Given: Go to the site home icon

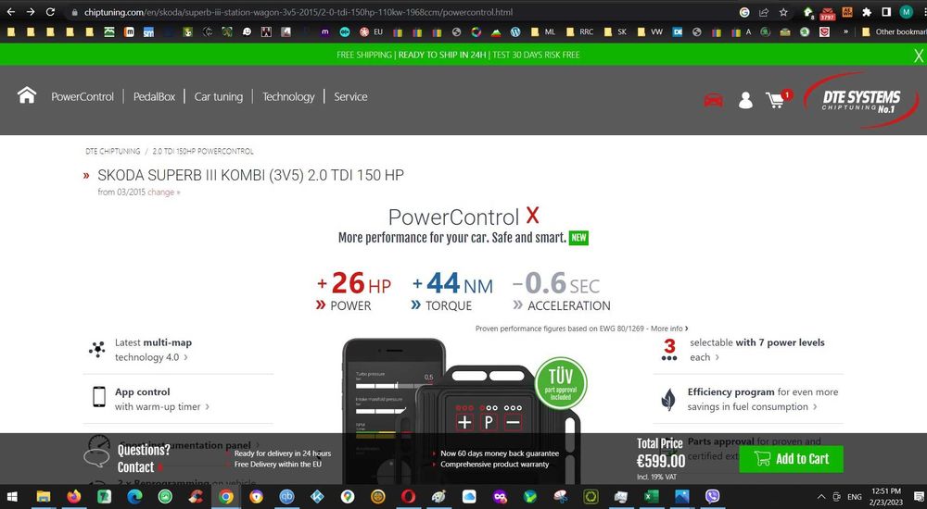Looking at the screenshot, I should point(27,95).
